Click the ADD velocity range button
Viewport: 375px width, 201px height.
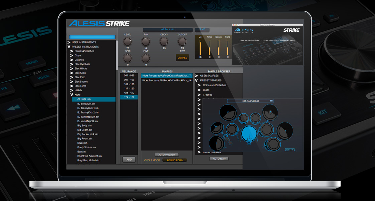128,159
